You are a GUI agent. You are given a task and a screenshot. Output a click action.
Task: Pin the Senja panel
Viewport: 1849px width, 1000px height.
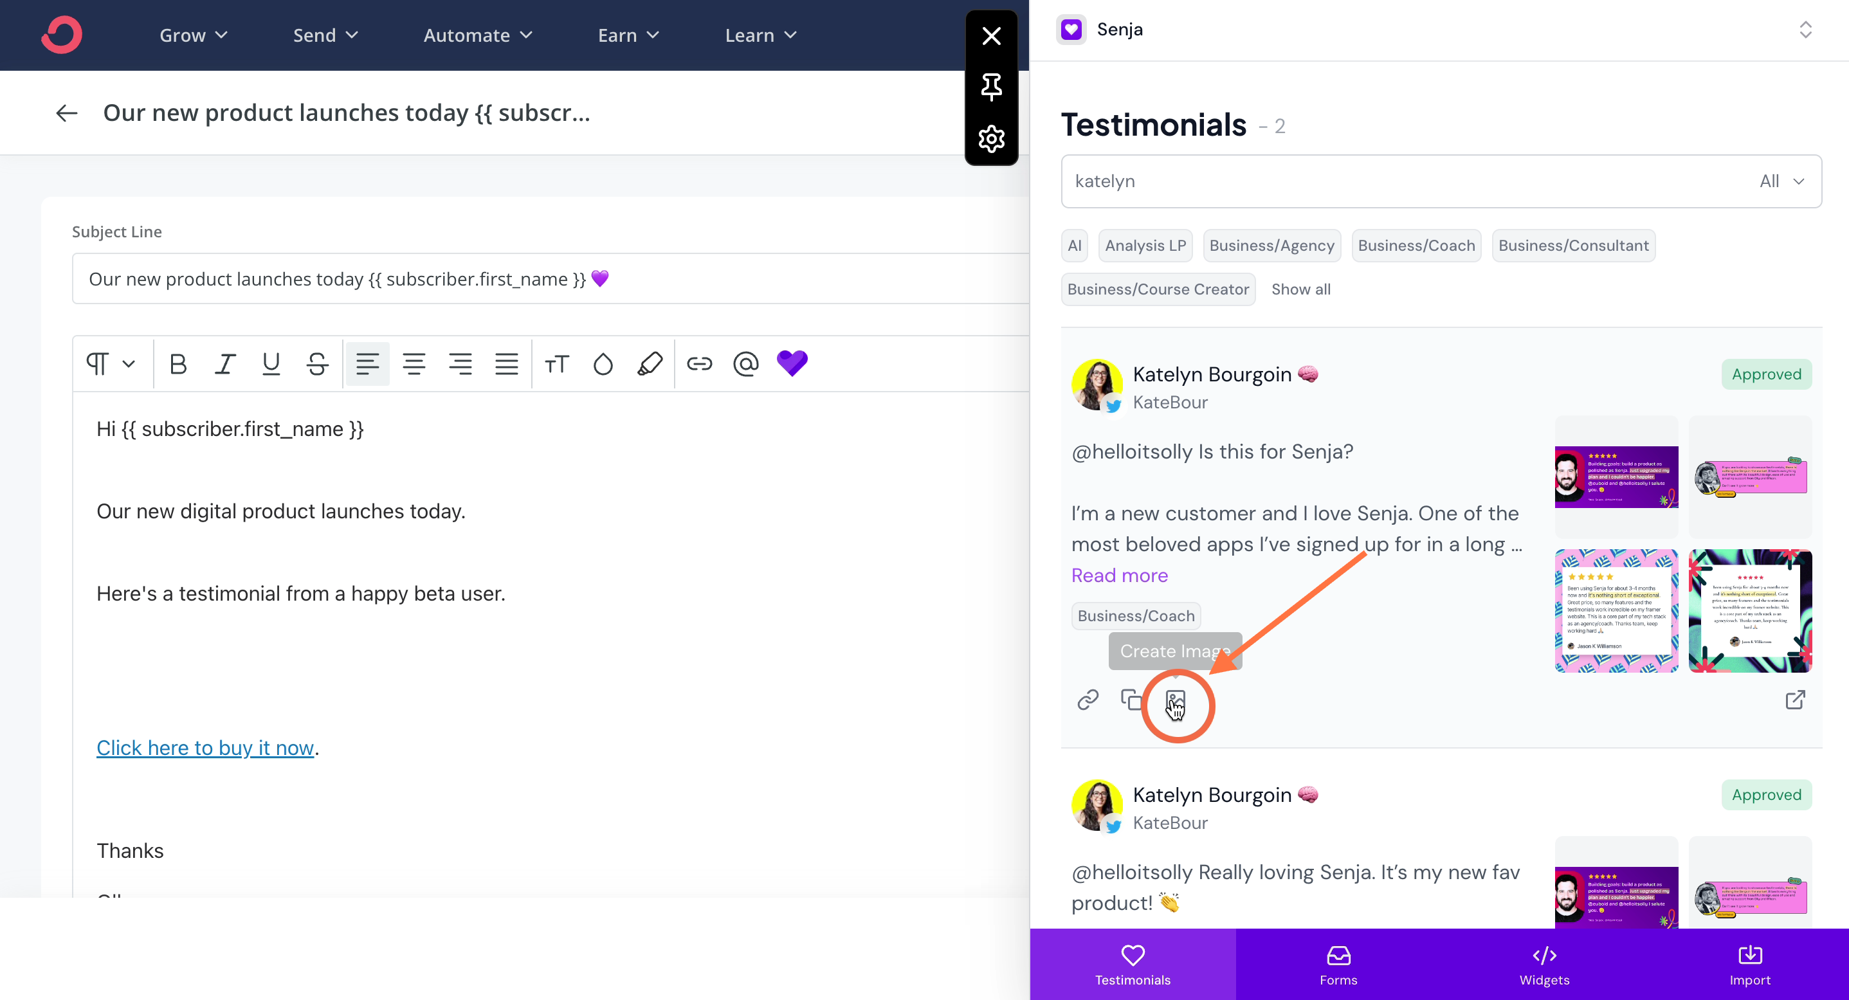[991, 87]
